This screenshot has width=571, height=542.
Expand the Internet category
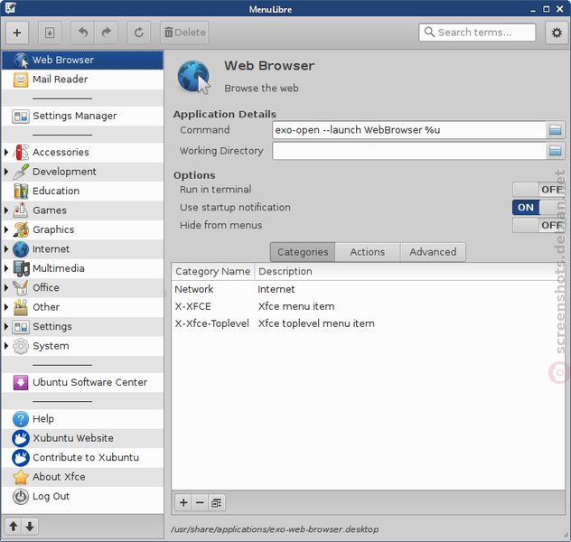[x=6, y=249]
